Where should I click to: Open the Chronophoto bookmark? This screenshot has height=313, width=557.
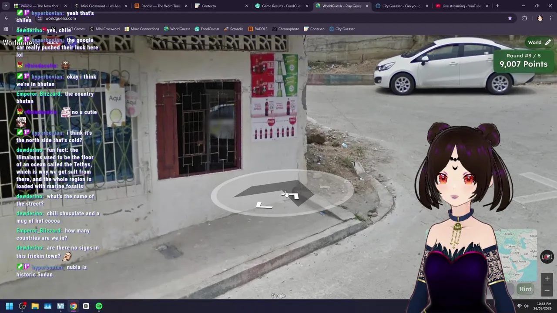285,29
